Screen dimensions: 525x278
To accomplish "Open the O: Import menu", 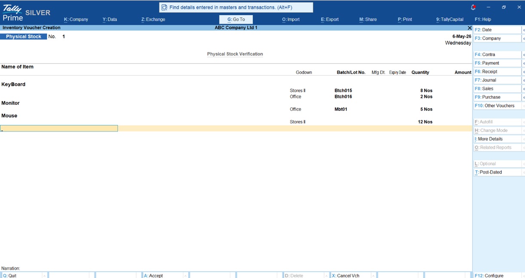I will 291,19.
